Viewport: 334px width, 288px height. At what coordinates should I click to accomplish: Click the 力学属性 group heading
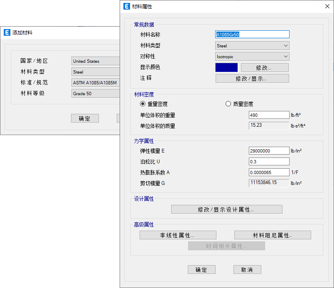pos(144,141)
